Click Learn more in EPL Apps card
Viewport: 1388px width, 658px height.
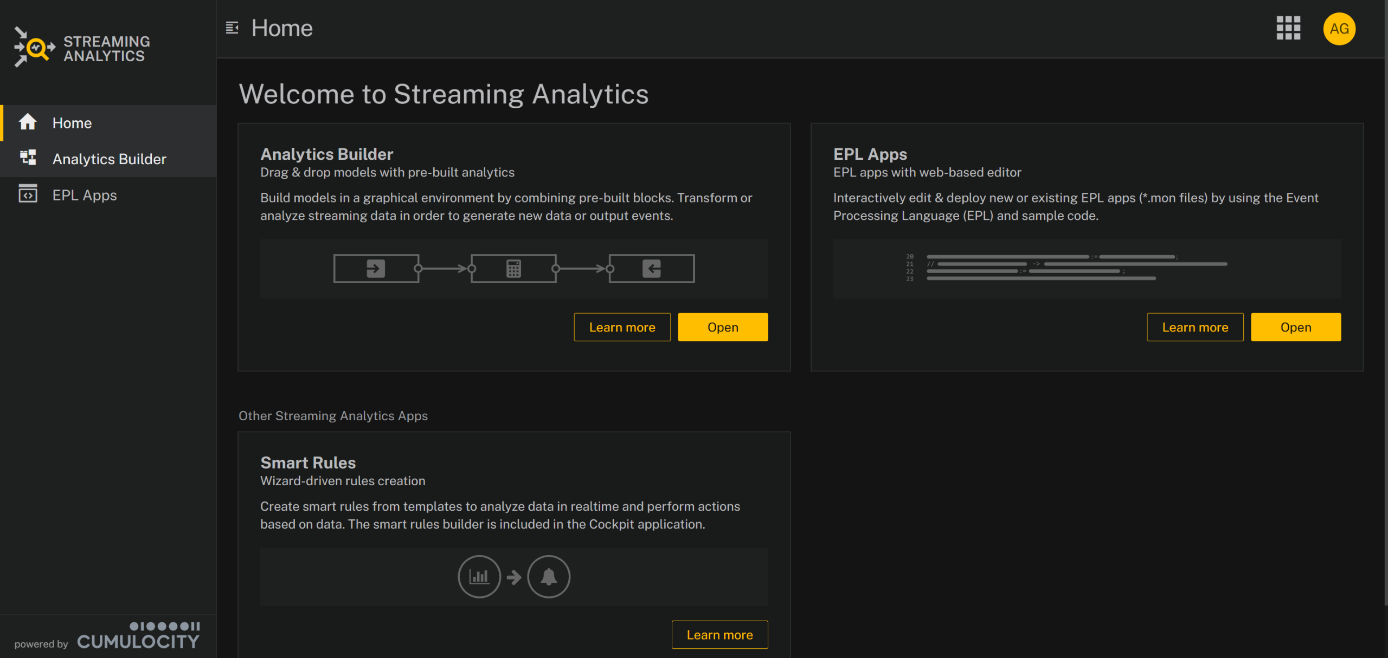point(1194,327)
